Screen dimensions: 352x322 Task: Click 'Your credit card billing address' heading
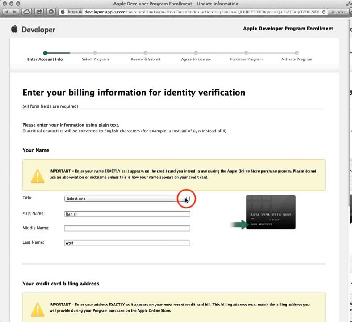(61, 284)
